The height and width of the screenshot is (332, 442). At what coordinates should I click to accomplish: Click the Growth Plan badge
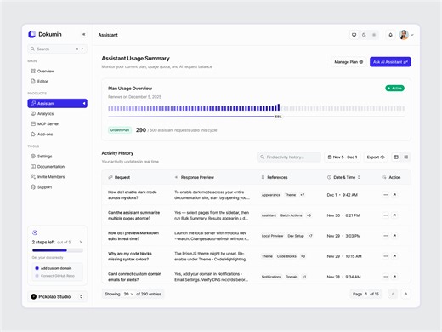[120, 130]
